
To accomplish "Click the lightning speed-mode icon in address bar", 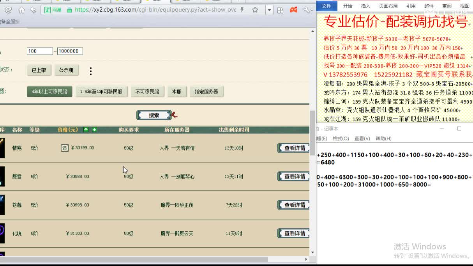I will click(x=243, y=10).
